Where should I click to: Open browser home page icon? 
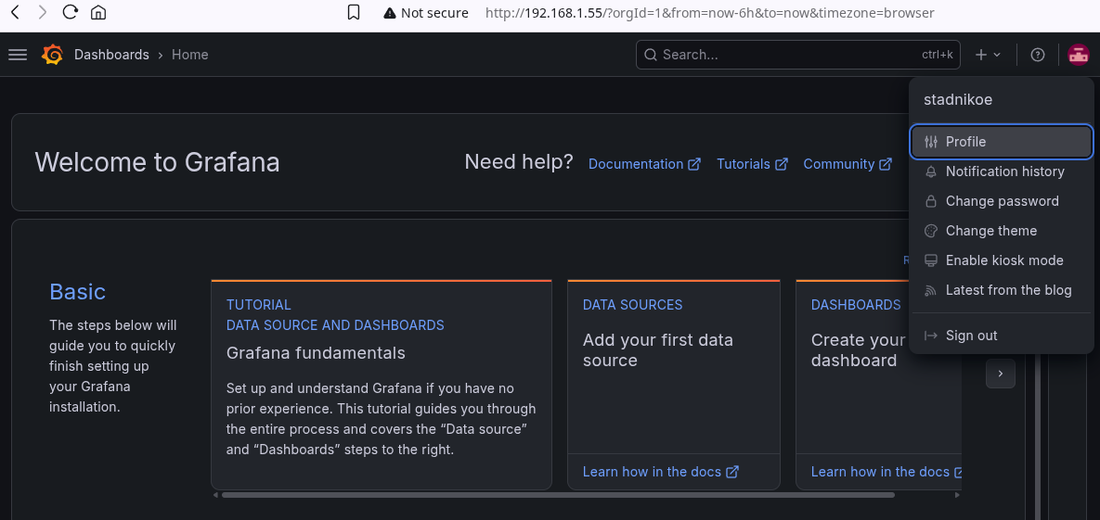tap(99, 13)
